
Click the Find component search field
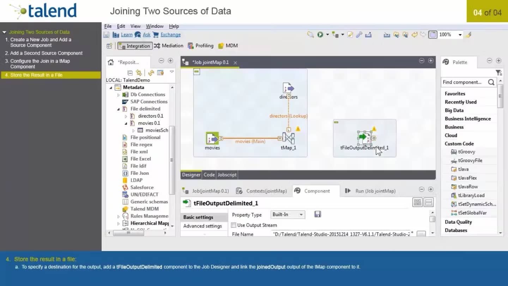coord(463,82)
